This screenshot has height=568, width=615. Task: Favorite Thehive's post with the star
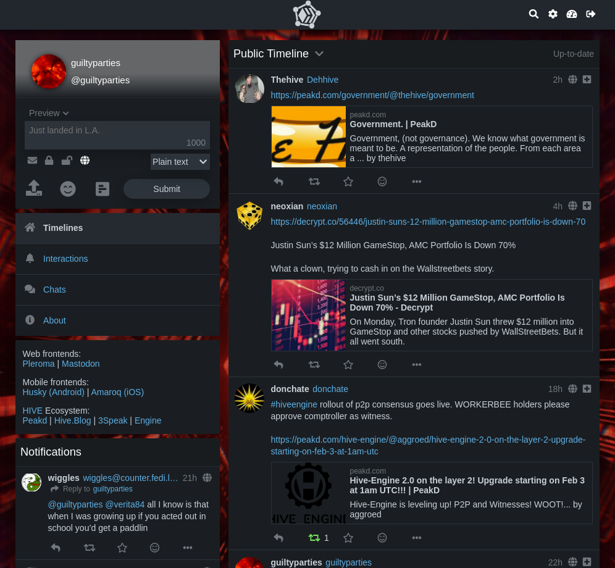348,182
